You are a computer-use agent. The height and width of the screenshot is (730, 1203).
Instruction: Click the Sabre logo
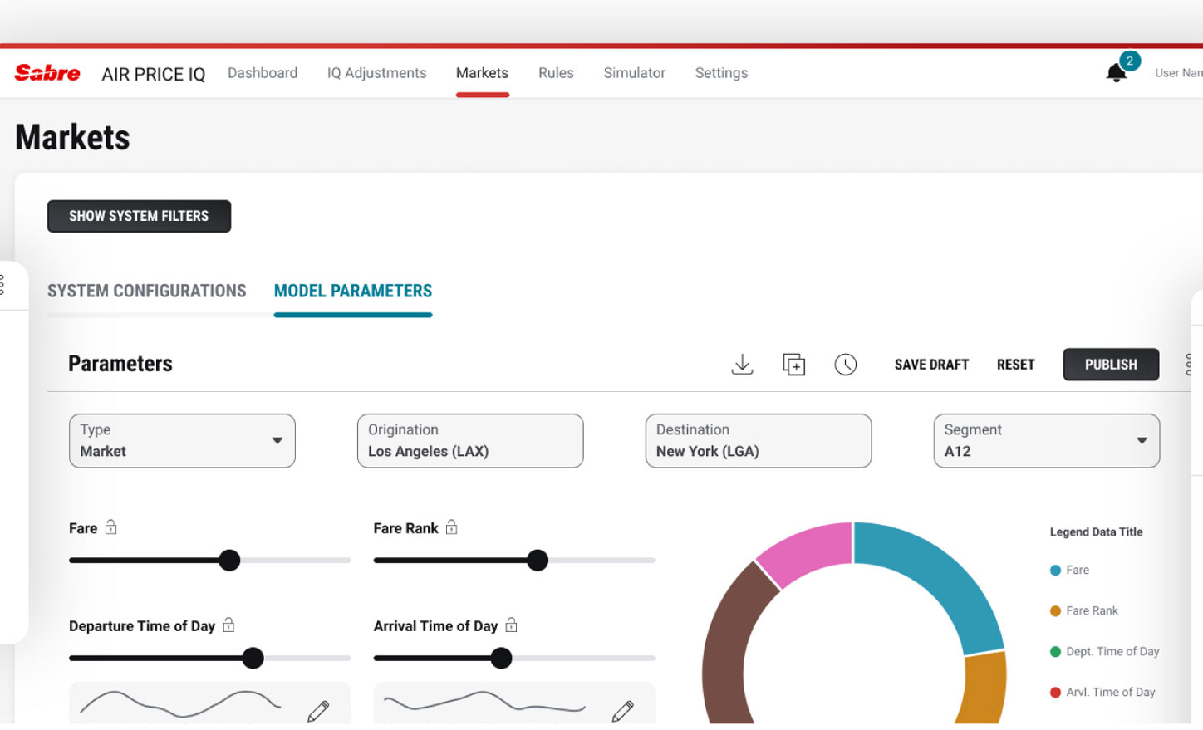[x=47, y=73]
